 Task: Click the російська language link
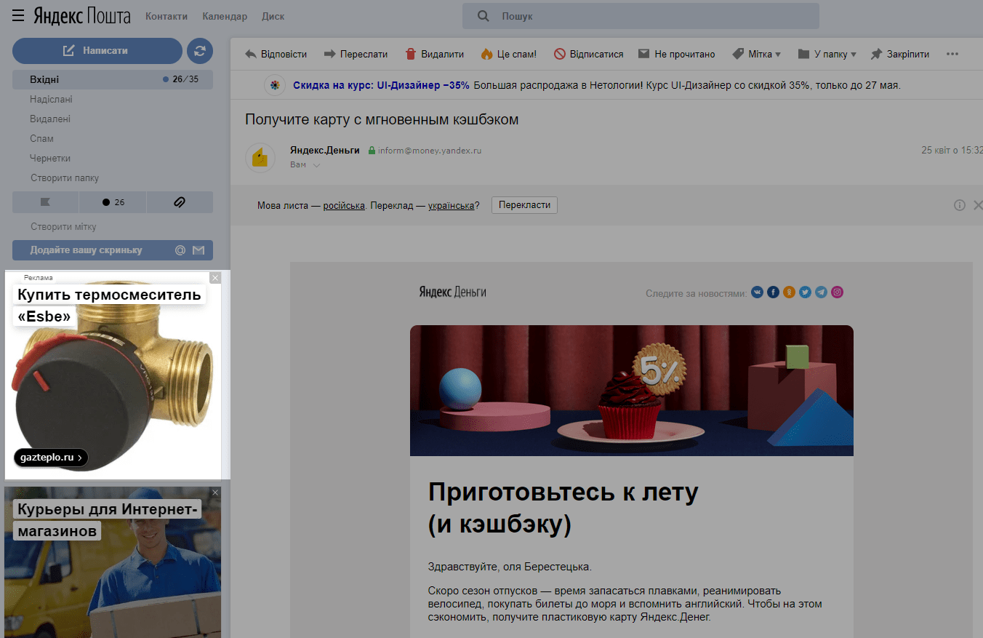pyautogui.click(x=344, y=206)
